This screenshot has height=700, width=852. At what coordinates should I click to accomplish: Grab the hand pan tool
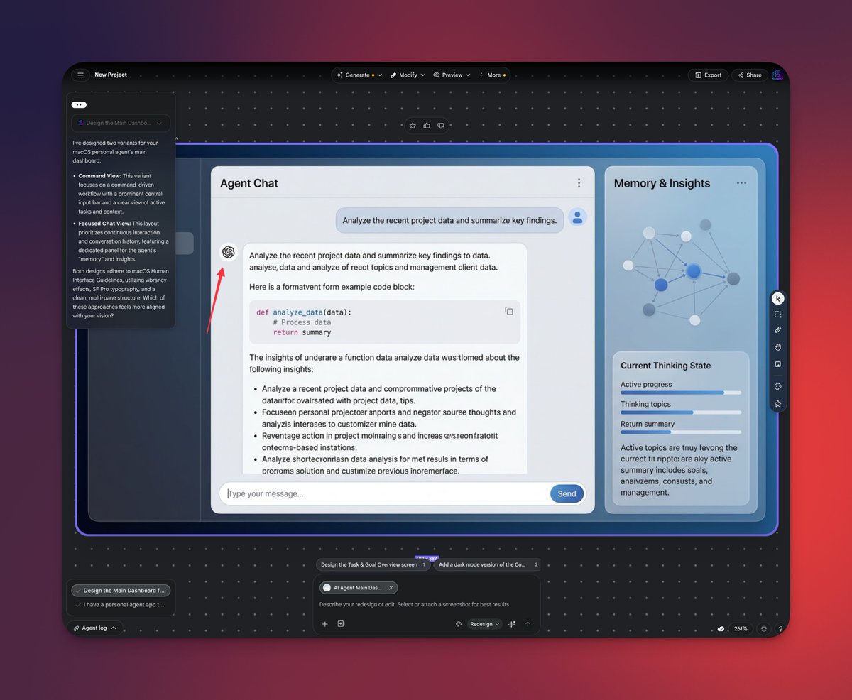pos(777,347)
